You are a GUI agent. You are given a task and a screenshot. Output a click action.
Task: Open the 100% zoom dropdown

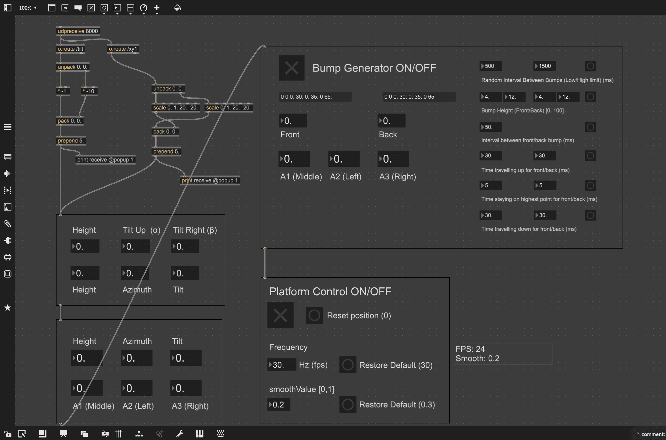coord(28,8)
